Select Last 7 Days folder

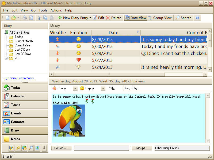point(22,50)
